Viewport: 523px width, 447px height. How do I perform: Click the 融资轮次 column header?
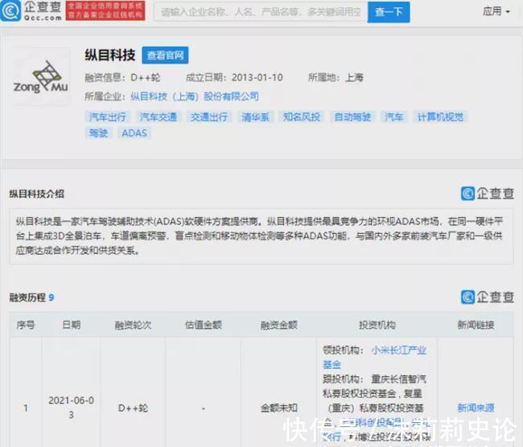click(x=133, y=325)
